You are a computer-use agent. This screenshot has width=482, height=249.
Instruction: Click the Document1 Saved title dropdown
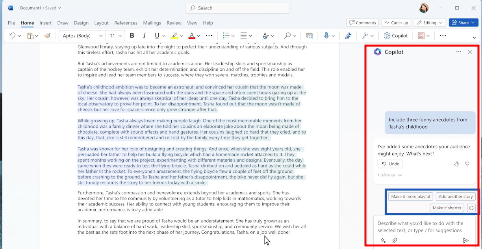[41, 8]
